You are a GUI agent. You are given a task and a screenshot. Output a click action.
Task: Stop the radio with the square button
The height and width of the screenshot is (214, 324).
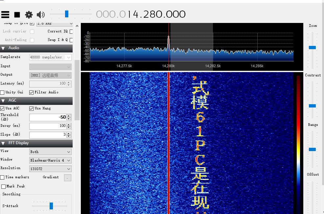click(x=17, y=15)
